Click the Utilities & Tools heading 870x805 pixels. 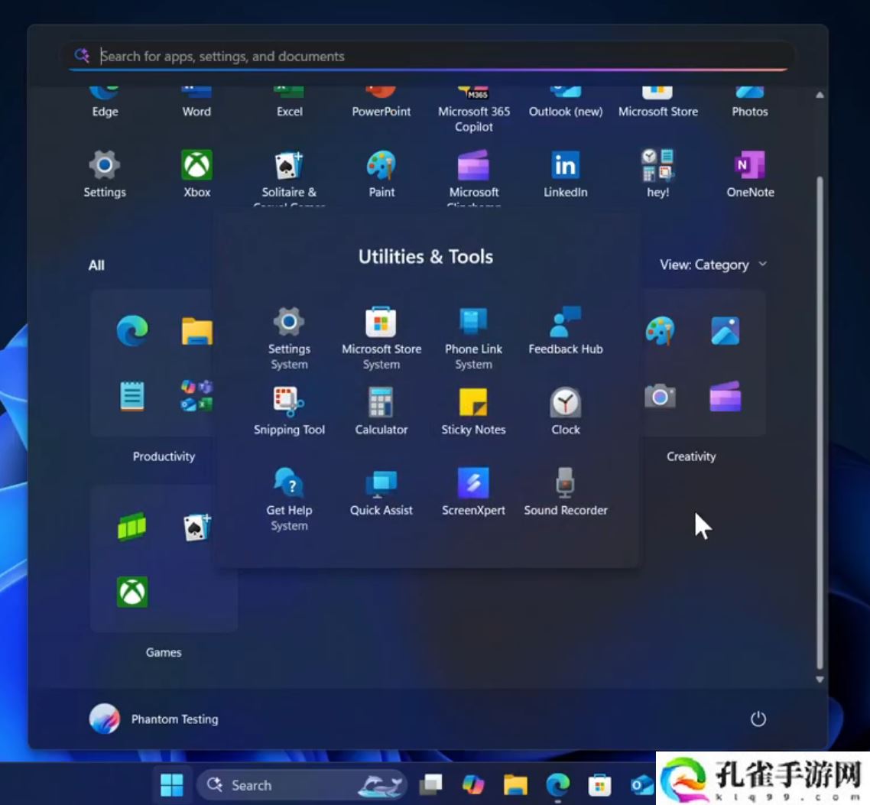point(426,257)
